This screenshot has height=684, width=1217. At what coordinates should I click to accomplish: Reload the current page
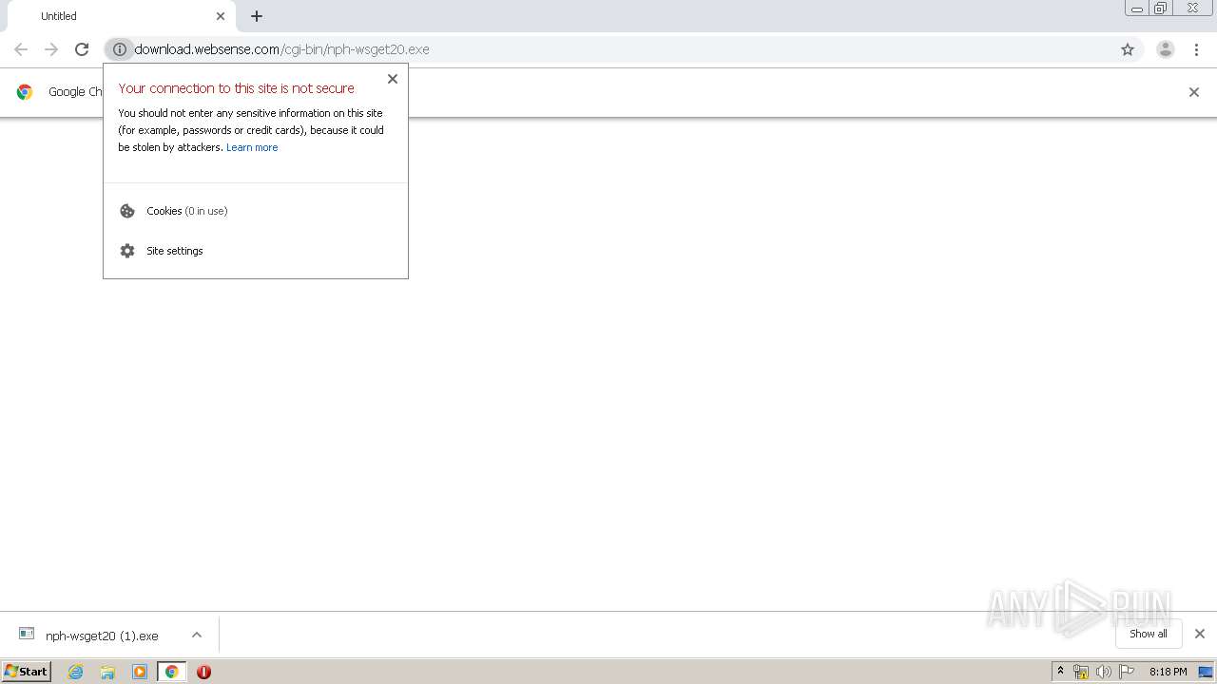[x=82, y=49]
